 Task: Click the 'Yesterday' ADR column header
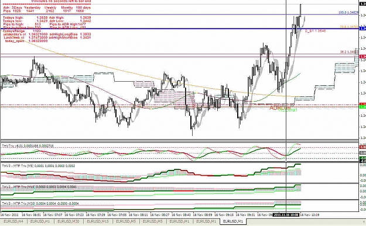pos(32,8)
